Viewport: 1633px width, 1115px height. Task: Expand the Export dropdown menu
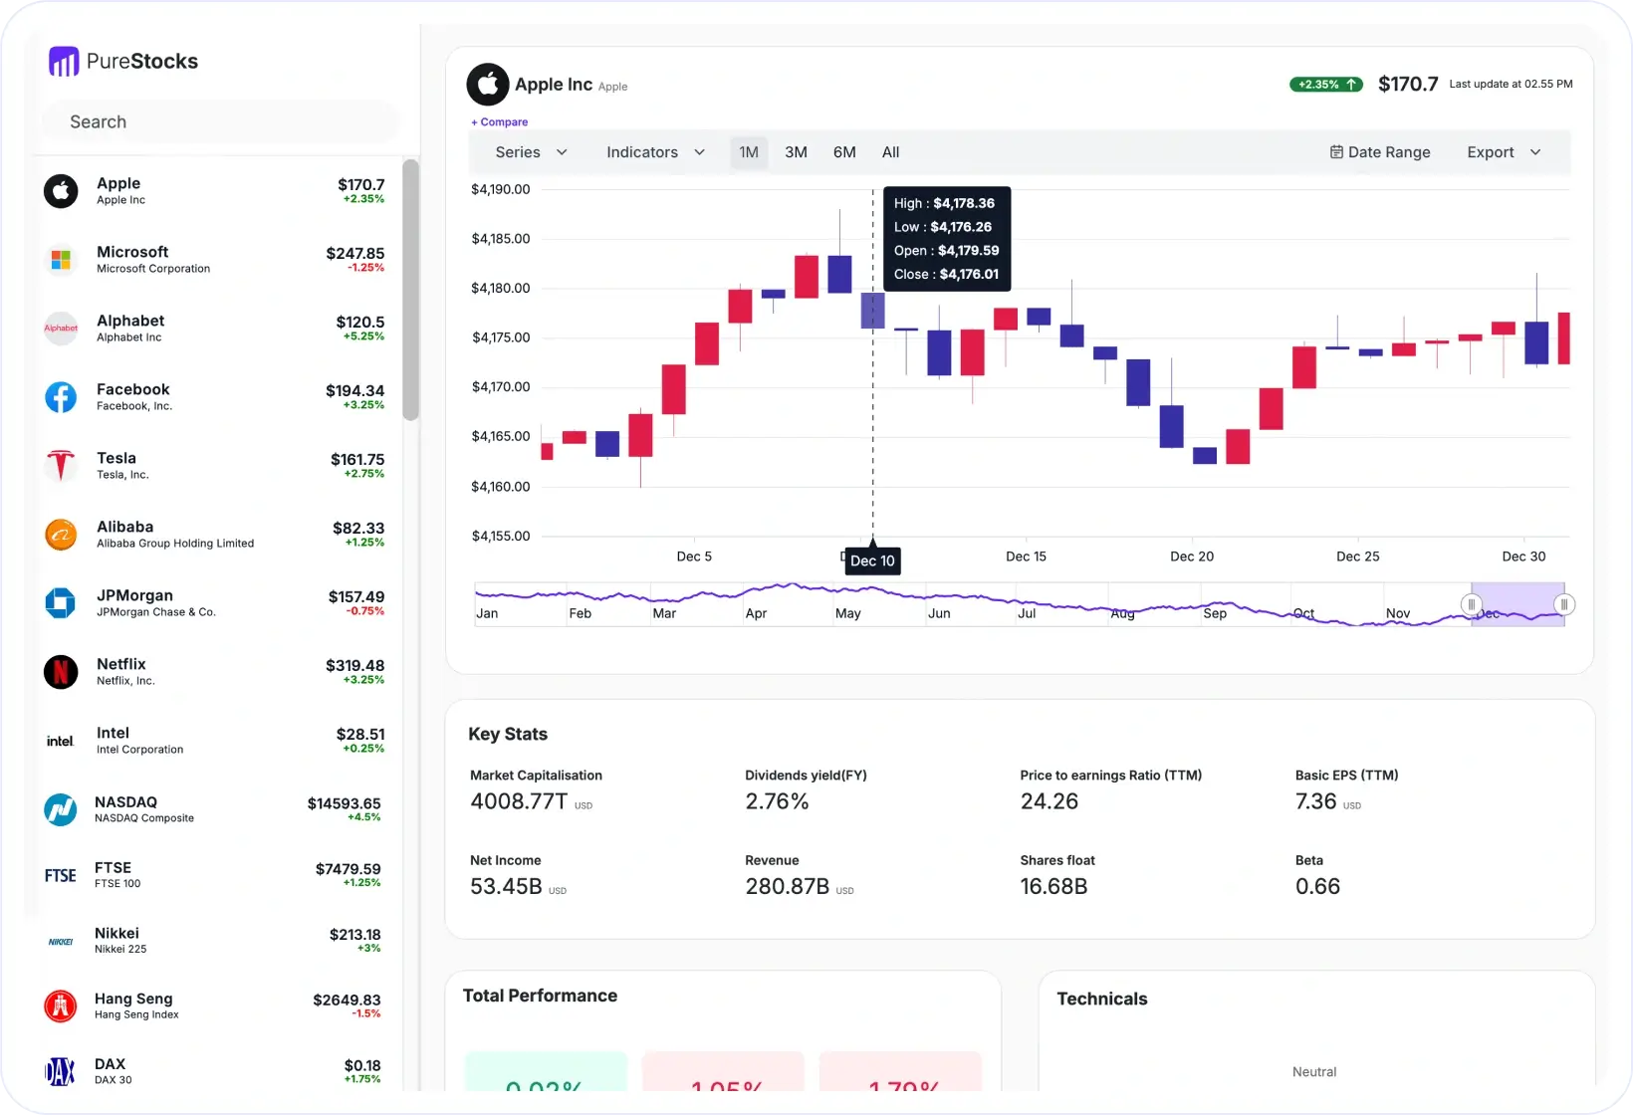[x=1504, y=152]
